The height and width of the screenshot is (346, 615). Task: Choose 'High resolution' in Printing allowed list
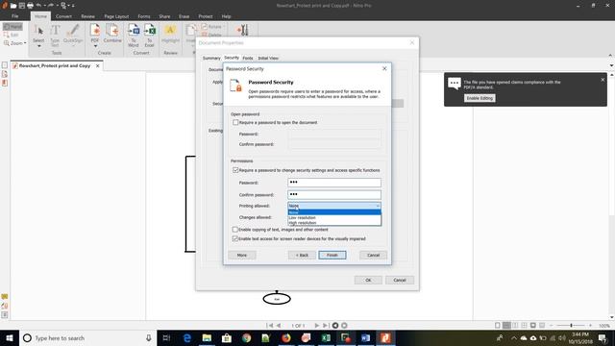coord(334,222)
